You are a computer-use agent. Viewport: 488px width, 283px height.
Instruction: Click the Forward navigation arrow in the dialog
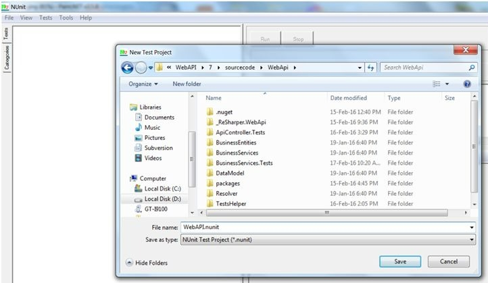141,68
